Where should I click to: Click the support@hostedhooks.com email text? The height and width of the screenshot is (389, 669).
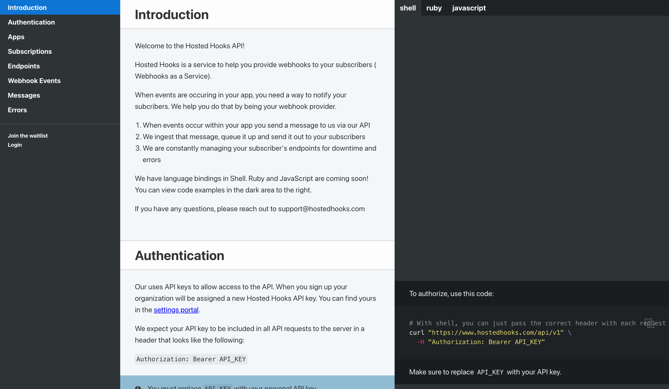pyautogui.click(x=321, y=209)
